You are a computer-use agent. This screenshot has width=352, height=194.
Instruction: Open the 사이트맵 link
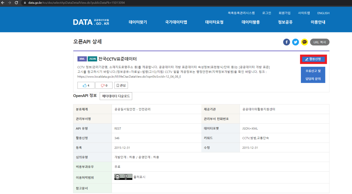tap(304, 13)
